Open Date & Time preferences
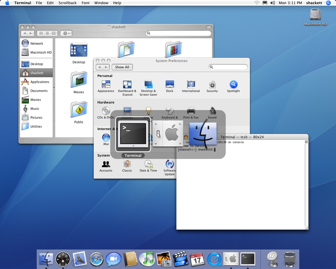This screenshot has width=336, height=269. 148,164
